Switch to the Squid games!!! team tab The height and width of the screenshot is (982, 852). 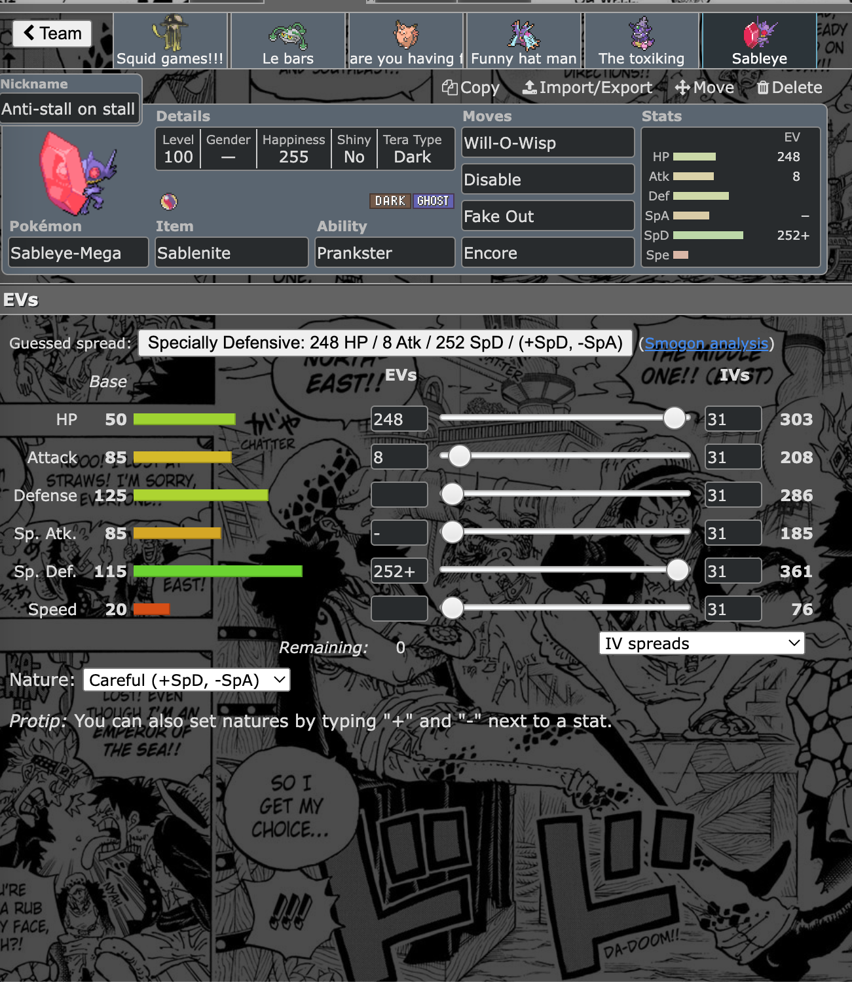point(170,41)
